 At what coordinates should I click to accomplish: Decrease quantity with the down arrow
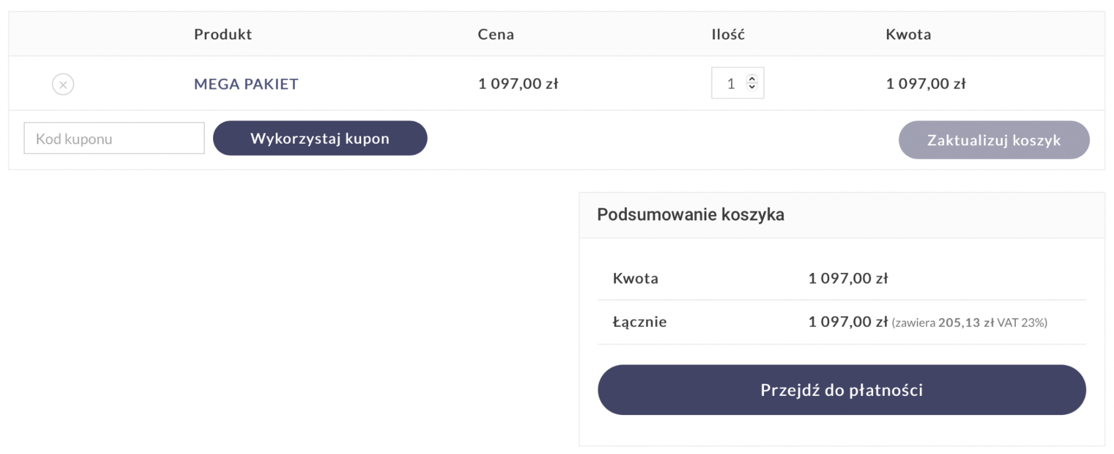(x=752, y=87)
